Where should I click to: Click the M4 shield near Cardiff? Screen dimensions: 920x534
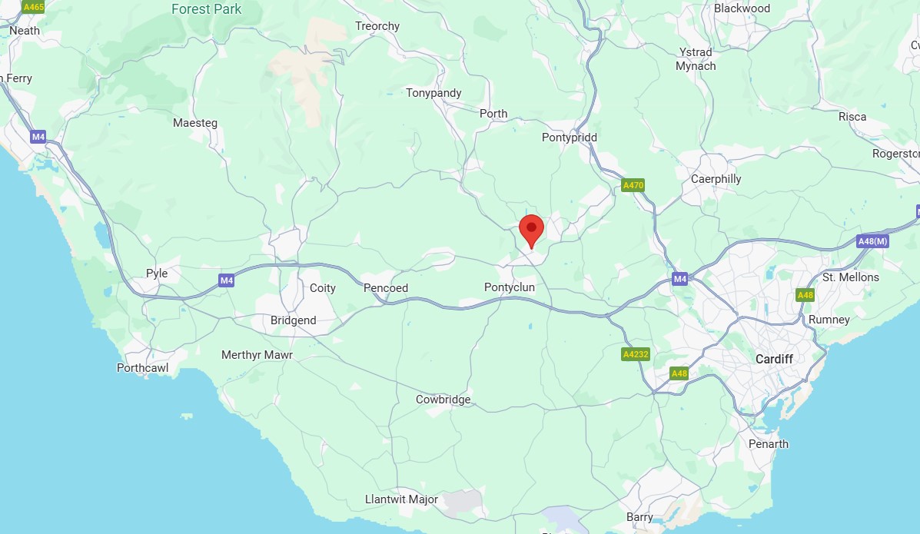pyautogui.click(x=680, y=279)
